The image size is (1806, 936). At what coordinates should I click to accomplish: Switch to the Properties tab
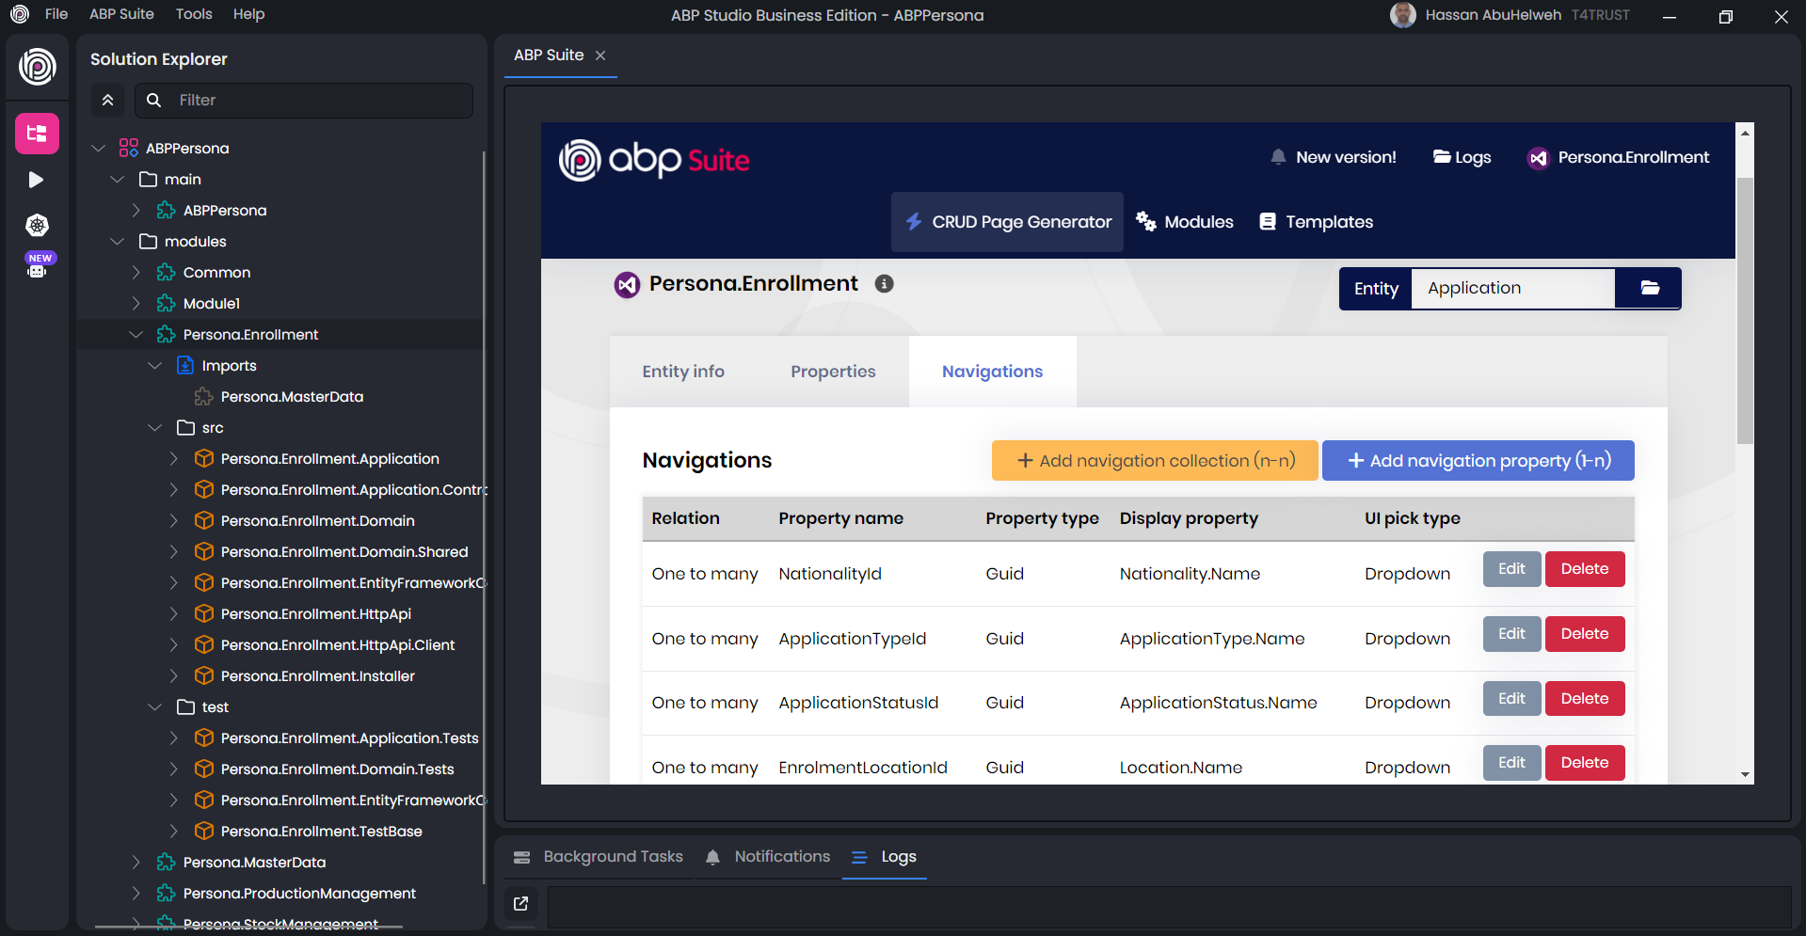833,372
